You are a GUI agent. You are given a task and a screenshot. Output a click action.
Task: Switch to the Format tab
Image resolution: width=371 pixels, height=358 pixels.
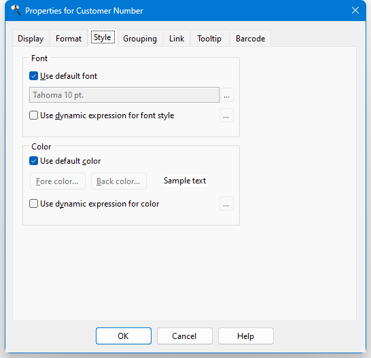pos(69,38)
